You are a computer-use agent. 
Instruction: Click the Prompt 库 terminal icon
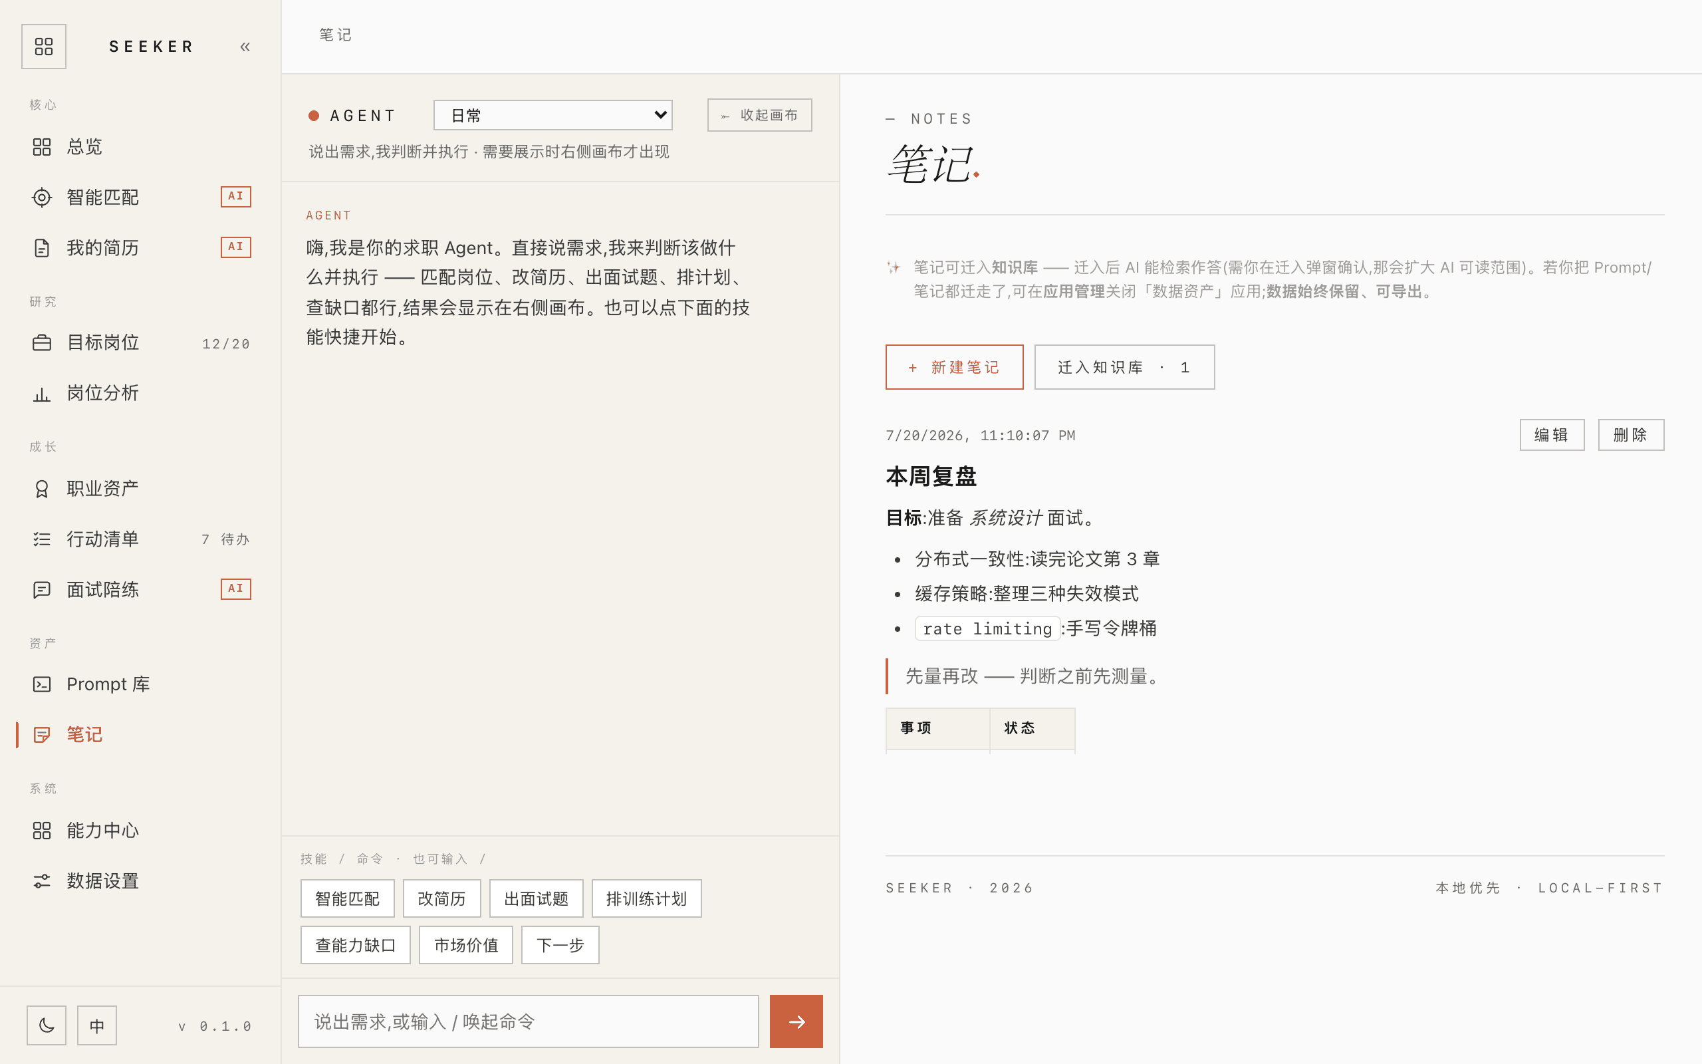41,684
